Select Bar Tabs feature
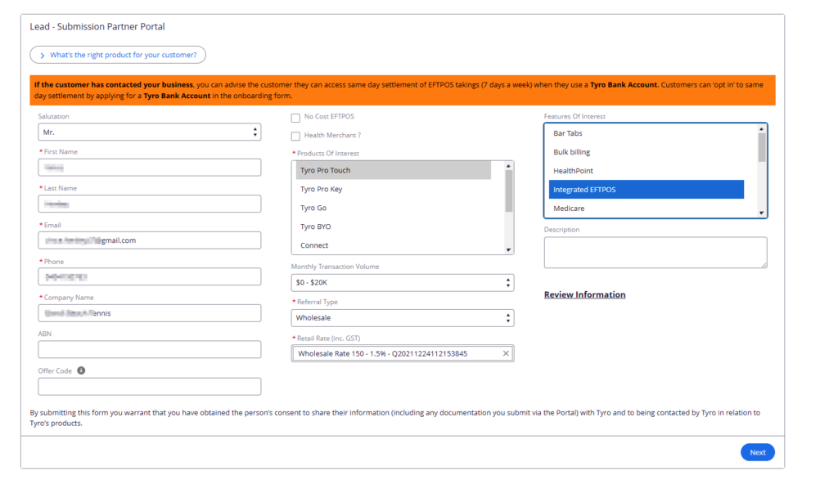Image resolution: width=838 pixels, height=498 pixels. coord(647,133)
